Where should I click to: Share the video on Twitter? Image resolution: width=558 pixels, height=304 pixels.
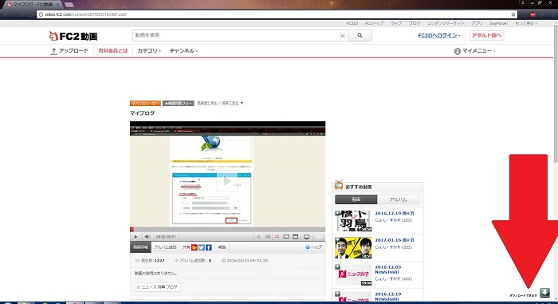click(202, 247)
